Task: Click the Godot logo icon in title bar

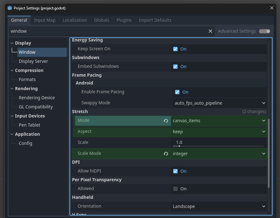Action: coord(10,8)
